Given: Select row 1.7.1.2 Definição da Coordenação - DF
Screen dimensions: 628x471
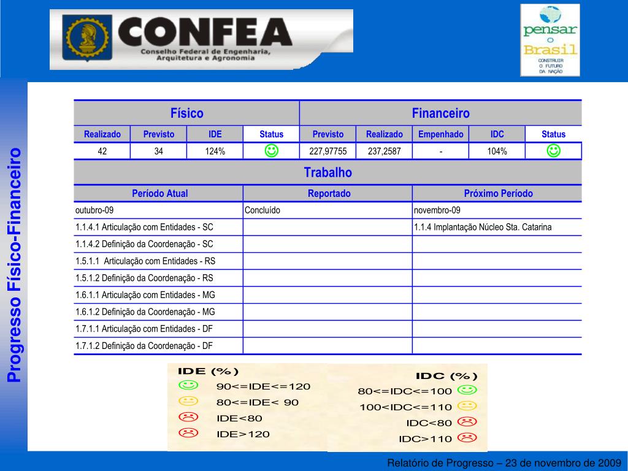Looking at the screenshot, I should point(159,346).
